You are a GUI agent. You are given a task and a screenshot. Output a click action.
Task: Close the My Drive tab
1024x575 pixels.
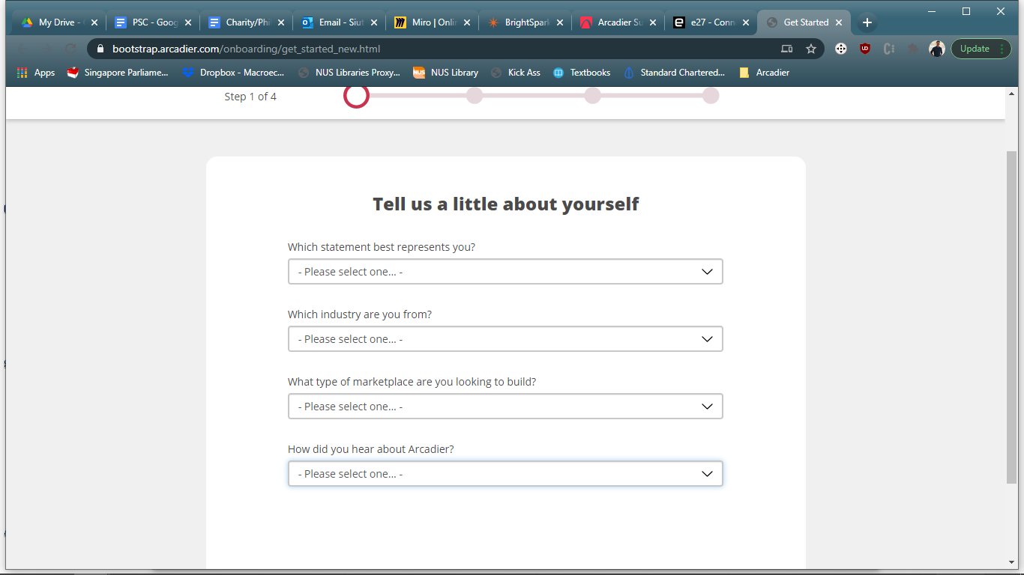pos(94,22)
